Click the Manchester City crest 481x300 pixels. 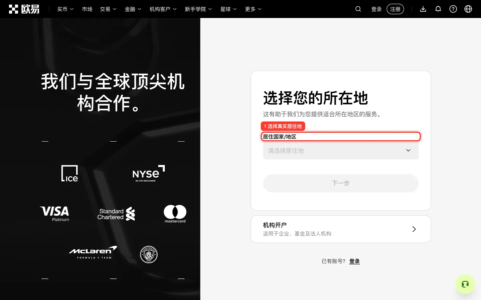(149, 255)
